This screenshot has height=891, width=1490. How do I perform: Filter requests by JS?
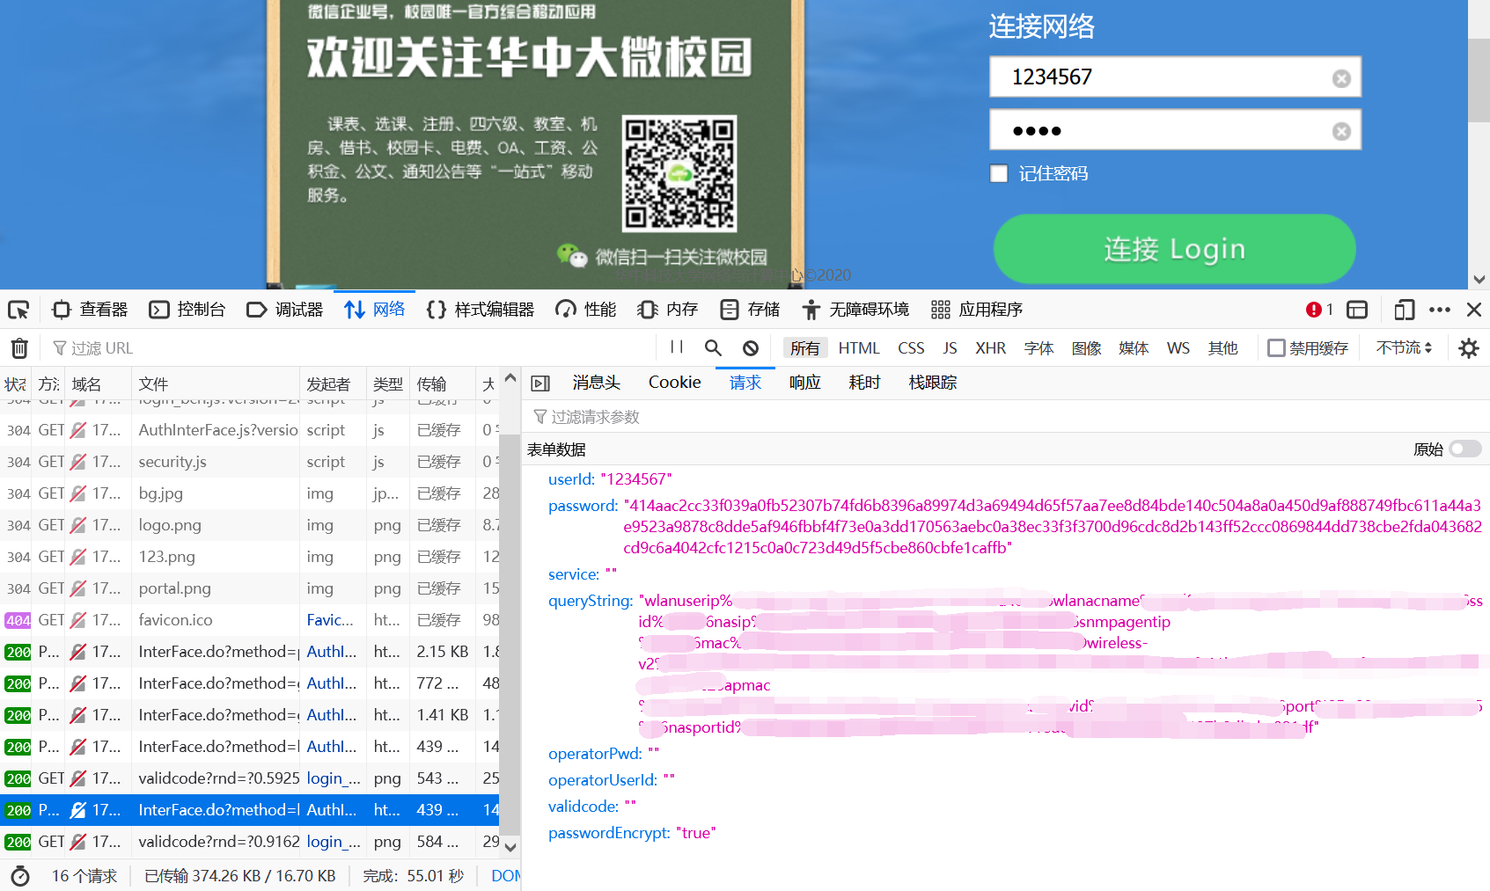(950, 348)
